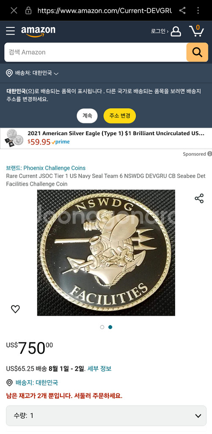The image size is (212, 434).
Task: Tap the 로그인 account icon
Action: pyautogui.click(x=176, y=31)
